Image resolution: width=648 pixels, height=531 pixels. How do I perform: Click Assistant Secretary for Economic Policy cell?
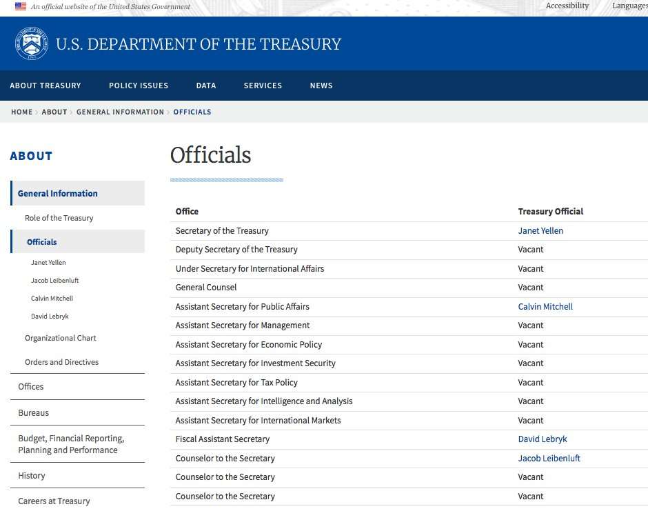pyautogui.click(x=249, y=345)
